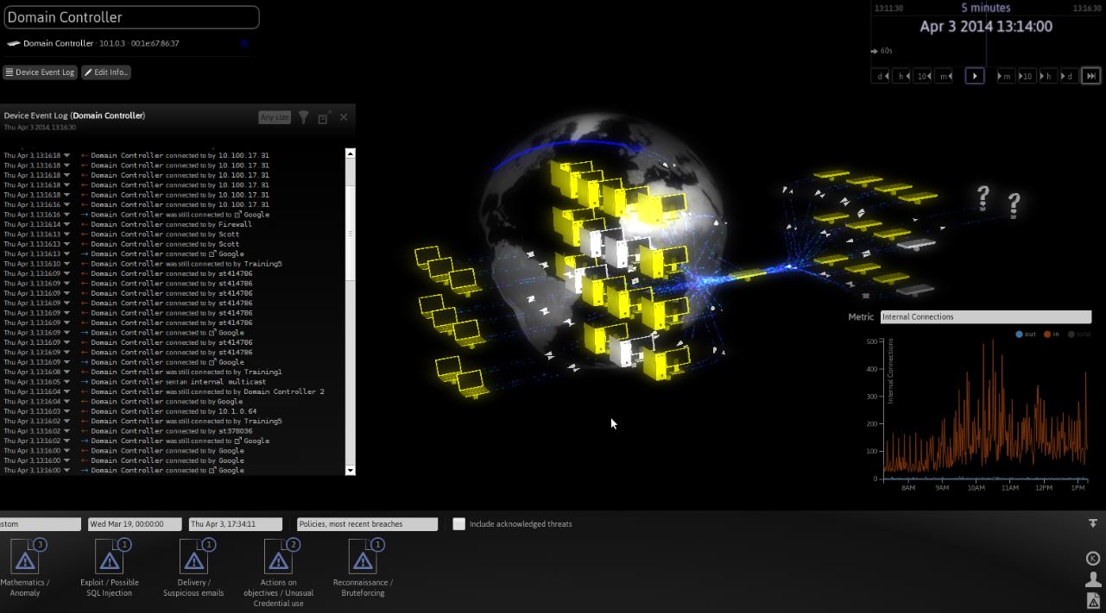This screenshot has width=1106, height=613.
Task: Click the filter funnel icon in event log
Action: pos(304,117)
